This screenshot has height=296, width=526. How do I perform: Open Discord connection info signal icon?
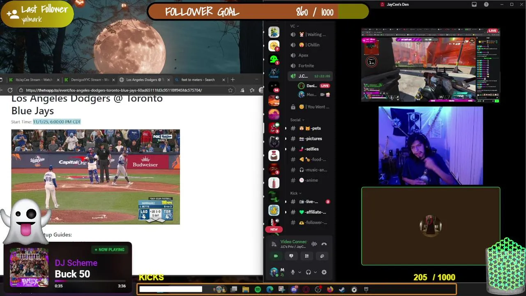pyautogui.click(x=274, y=244)
